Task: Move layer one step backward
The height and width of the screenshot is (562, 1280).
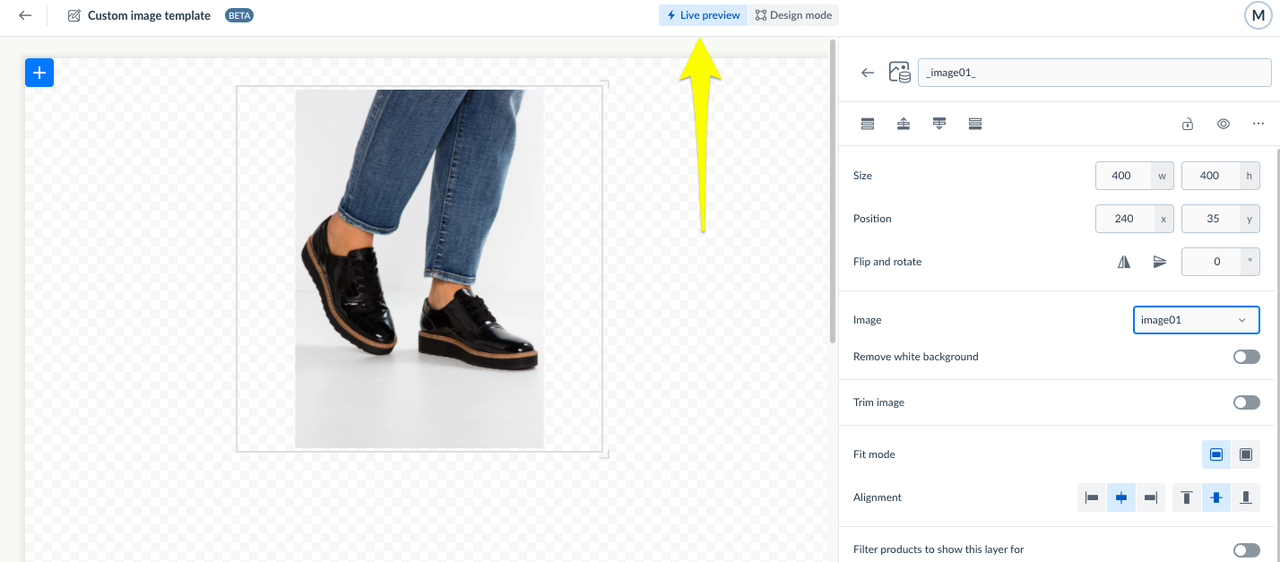Action: (939, 124)
